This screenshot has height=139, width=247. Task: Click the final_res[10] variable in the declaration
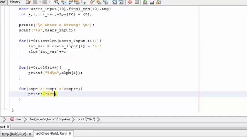pyautogui.click(x=84, y=9)
